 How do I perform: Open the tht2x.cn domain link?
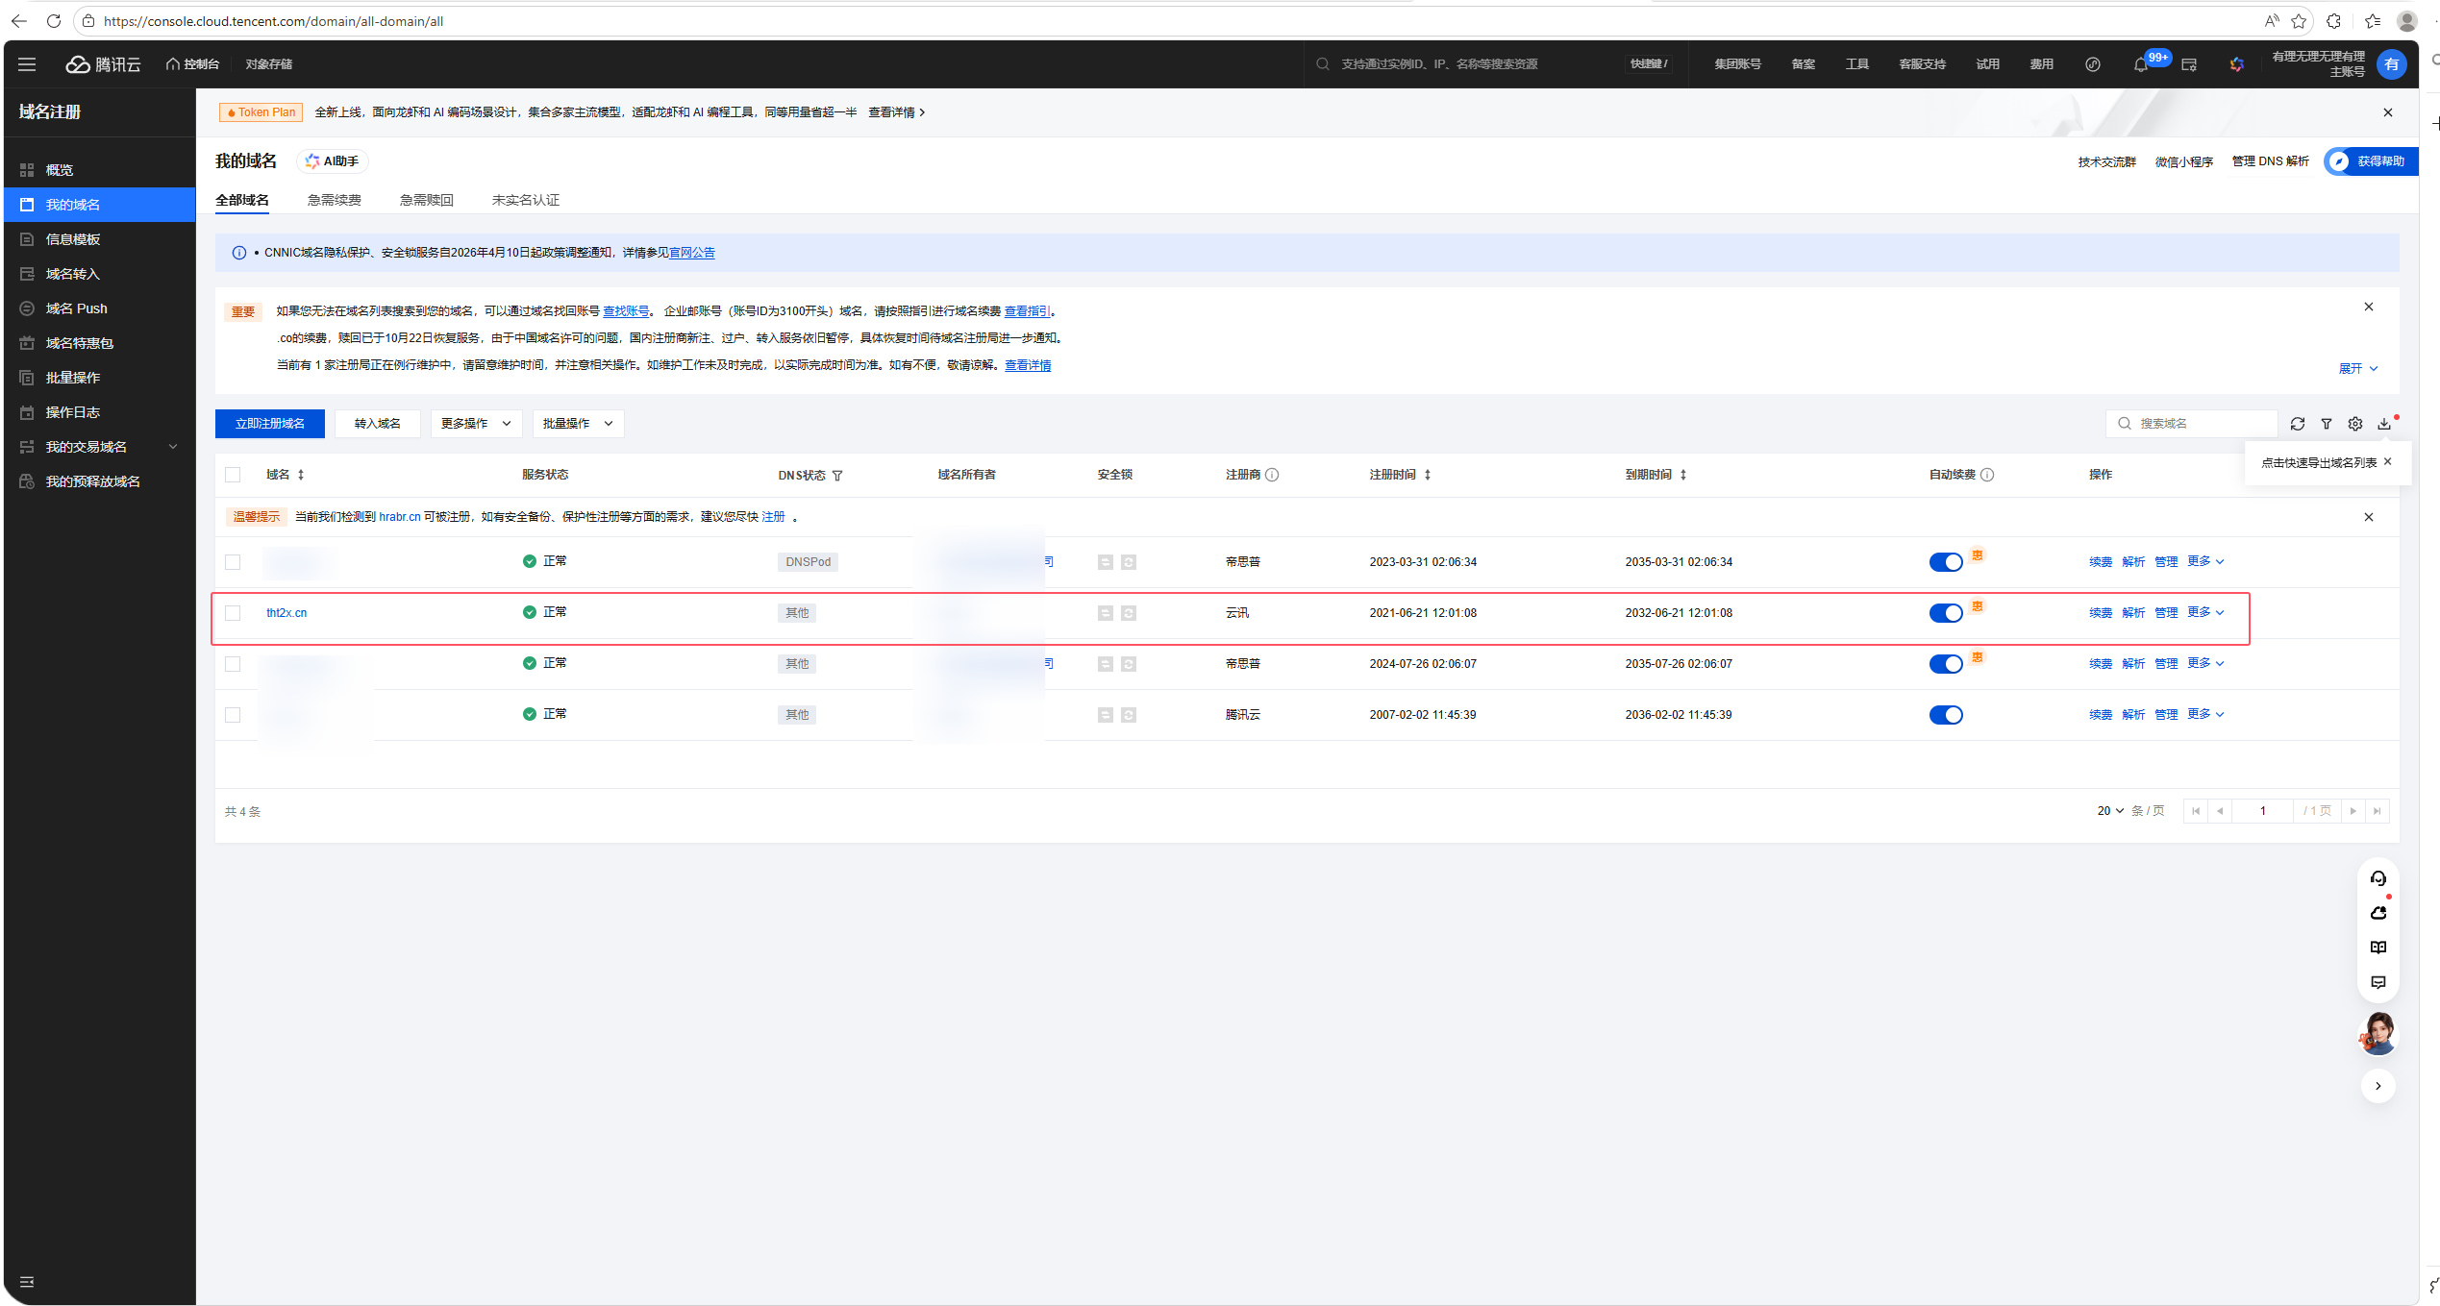pyautogui.click(x=286, y=613)
